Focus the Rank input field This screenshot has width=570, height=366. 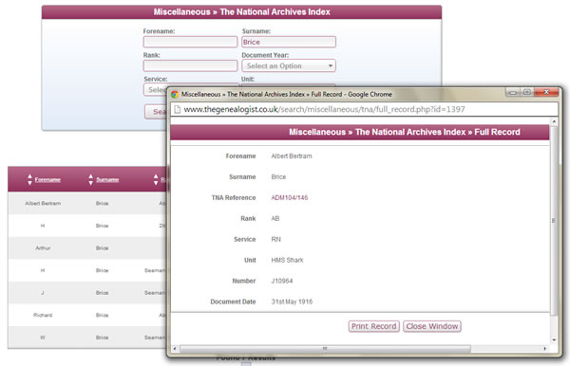tap(190, 65)
